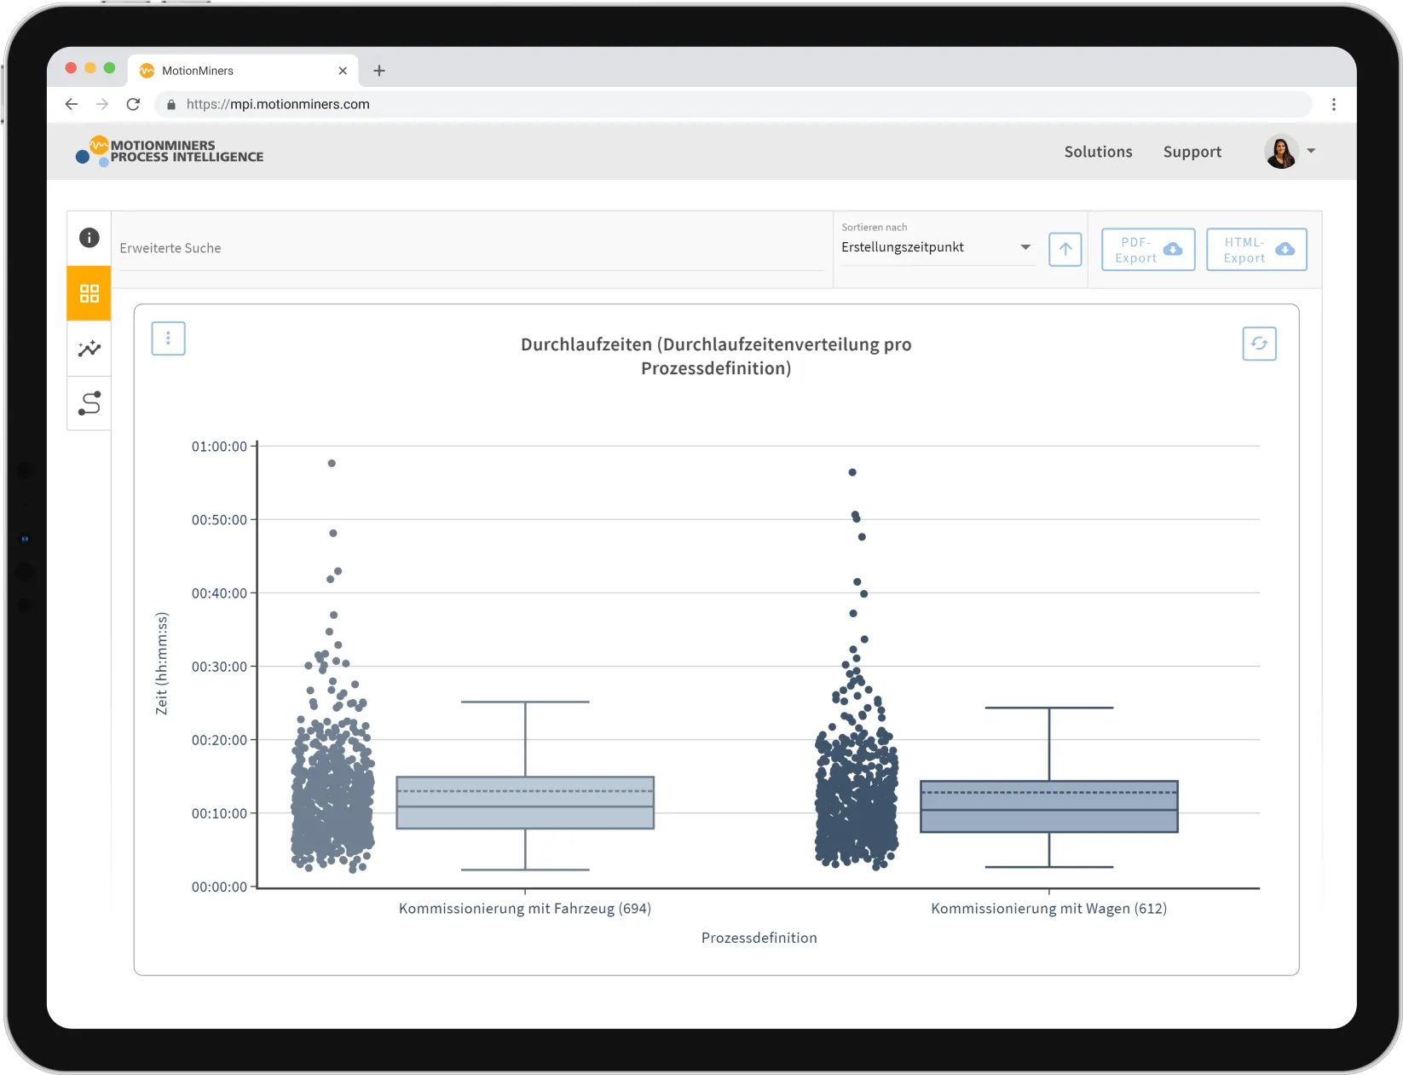1403x1075 pixels.
Task: Click the browser reload icon
Action: 133,104
